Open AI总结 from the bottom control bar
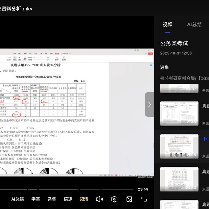The width and height of the screenshot is (209, 209). [18, 199]
